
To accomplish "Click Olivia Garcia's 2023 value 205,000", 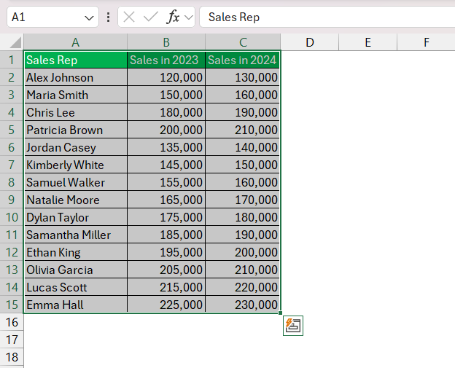I will (x=166, y=270).
